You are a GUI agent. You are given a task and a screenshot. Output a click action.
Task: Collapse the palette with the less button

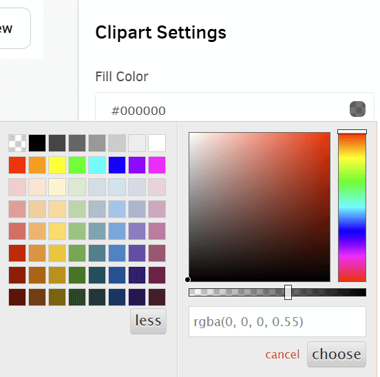coord(148,321)
